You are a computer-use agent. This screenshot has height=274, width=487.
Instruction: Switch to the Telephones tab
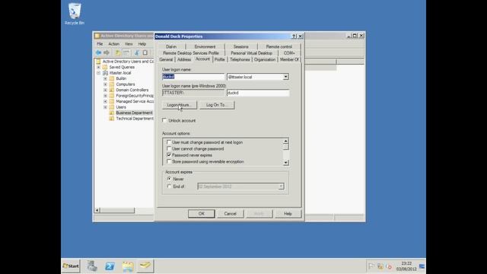pos(240,59)
